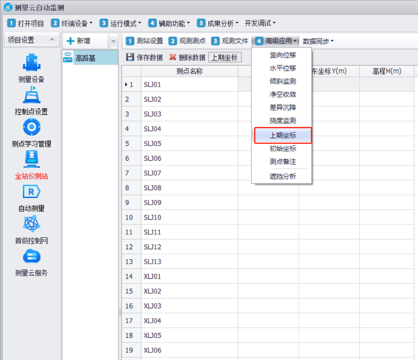Open the 自动测量 sidebar icon
Screen dimensions: 418x360
pos(31,192)
